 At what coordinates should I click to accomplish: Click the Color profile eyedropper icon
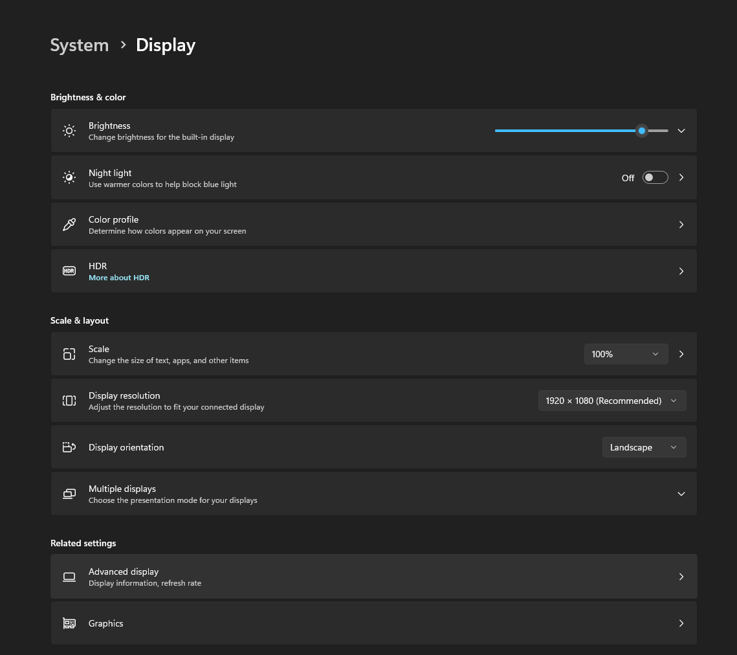click(x=69, y=225)
